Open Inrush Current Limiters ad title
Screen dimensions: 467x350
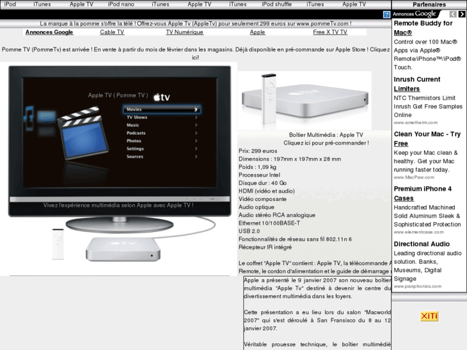[417, 84]
